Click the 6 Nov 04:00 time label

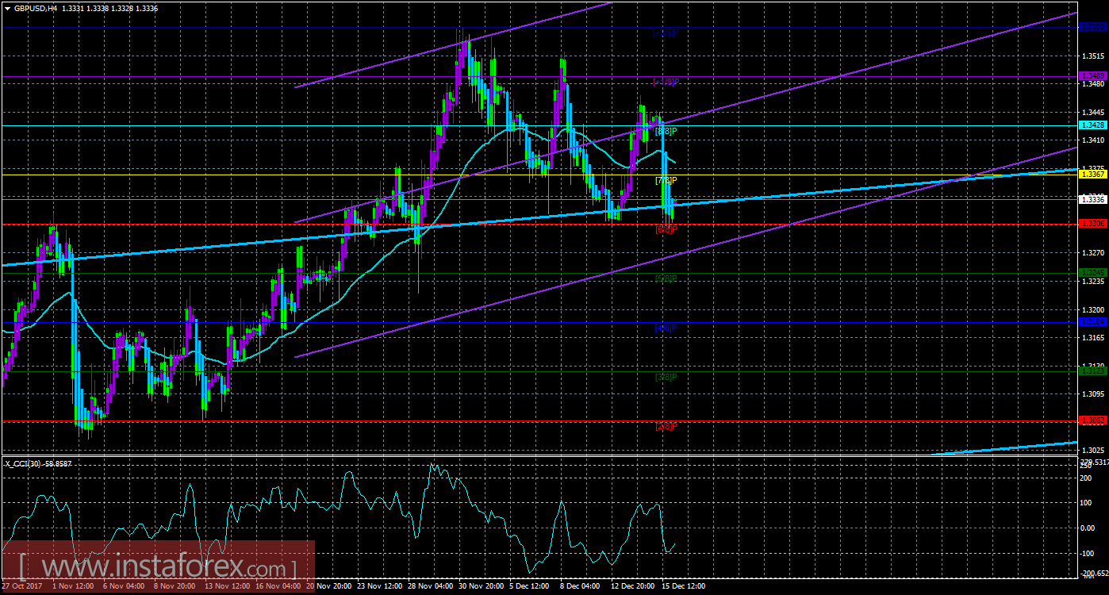click(x=122, y=586)
